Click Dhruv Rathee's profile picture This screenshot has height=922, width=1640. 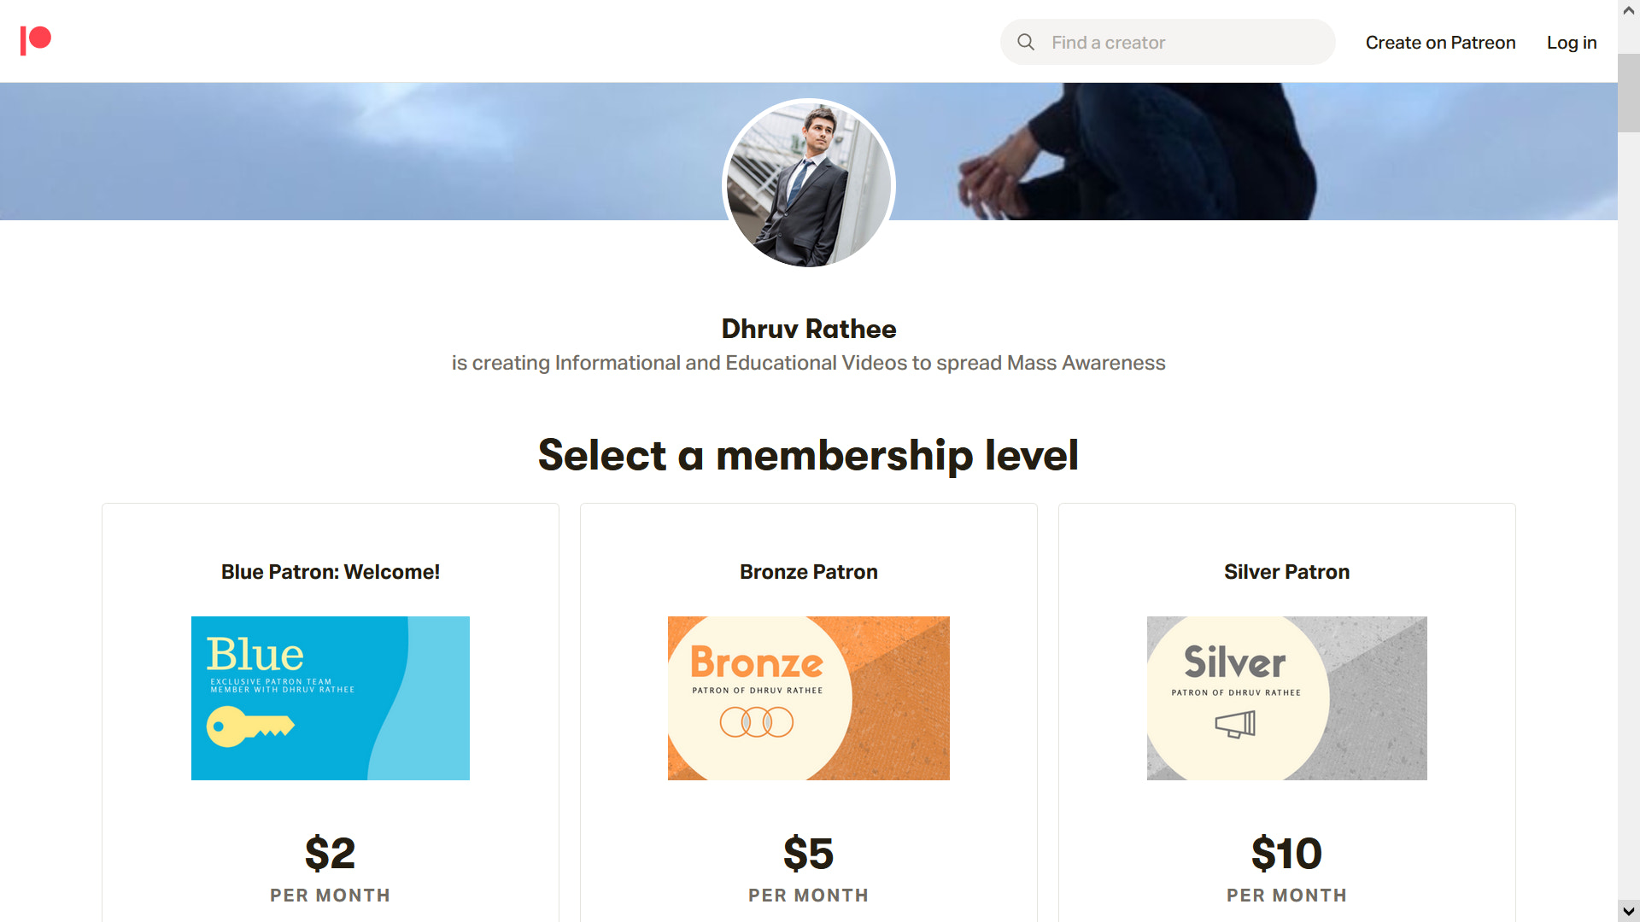click(x=808, y=184)
